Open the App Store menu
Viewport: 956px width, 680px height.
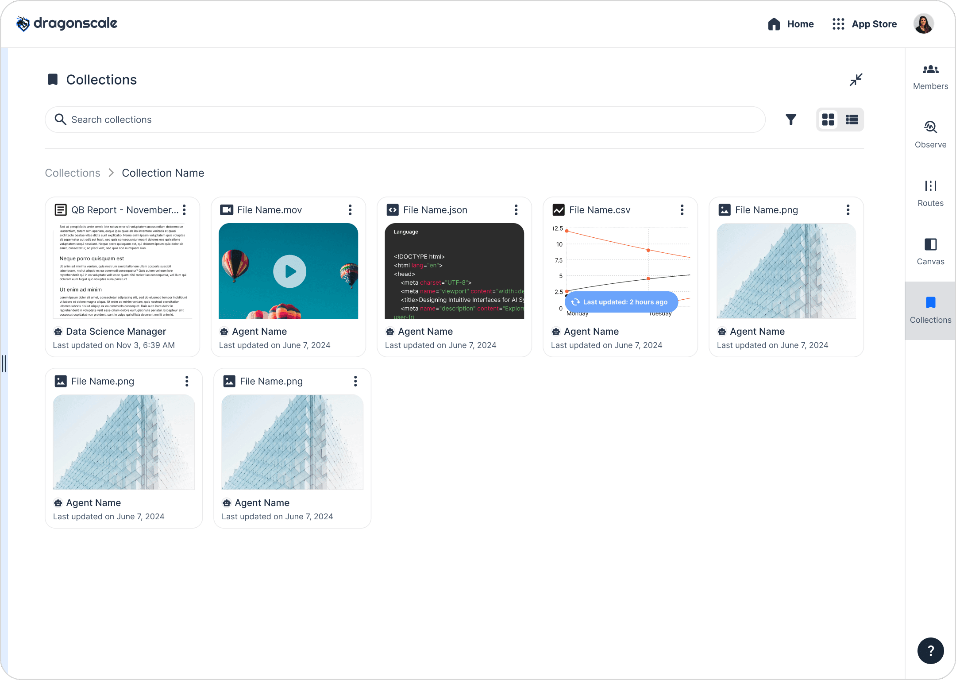tap(864, 24)
